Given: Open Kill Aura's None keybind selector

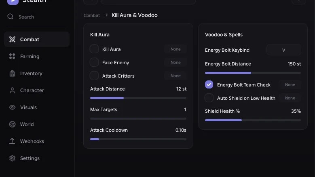Looking at the screenshot, I should pos(175,49).
